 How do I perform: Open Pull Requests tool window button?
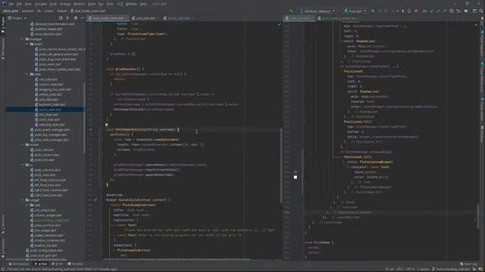(3, 48)
